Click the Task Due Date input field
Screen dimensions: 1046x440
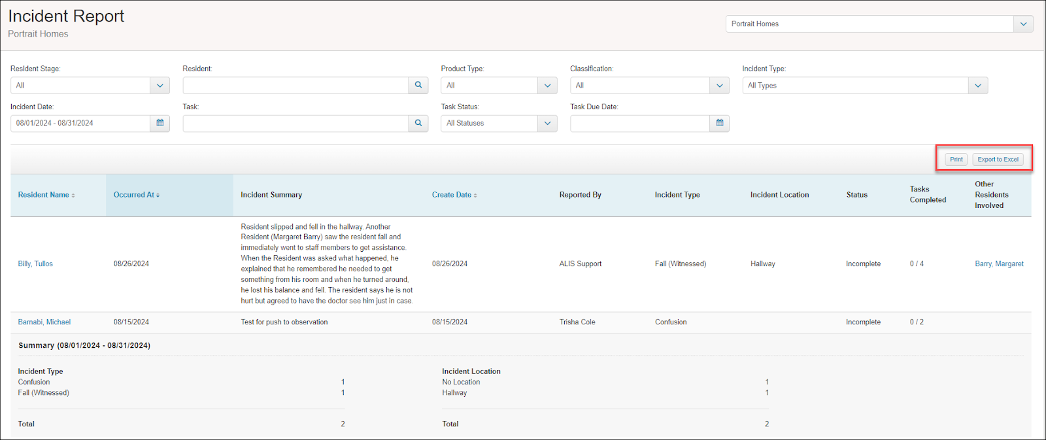click(x=640, y=123)
